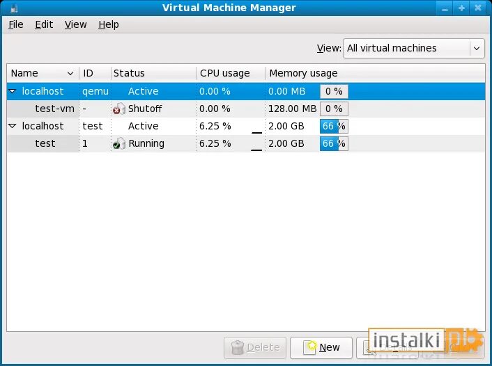Minimize the Virtual Machine Manager window
The image size is (492, 366).
[x=445, y=8]
